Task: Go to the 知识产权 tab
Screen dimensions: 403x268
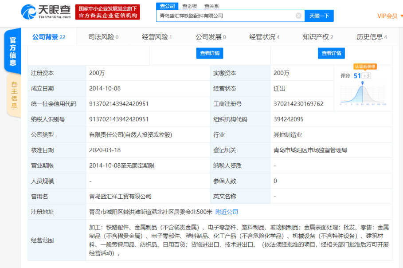Action: click(x=318, y=37)
